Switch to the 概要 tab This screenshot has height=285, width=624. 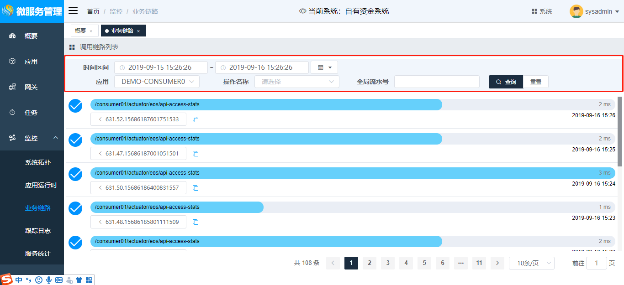[x=80, y=31]
